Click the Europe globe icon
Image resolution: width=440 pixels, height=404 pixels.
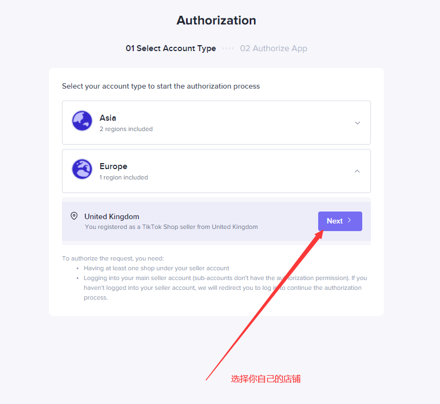[82, 169]
